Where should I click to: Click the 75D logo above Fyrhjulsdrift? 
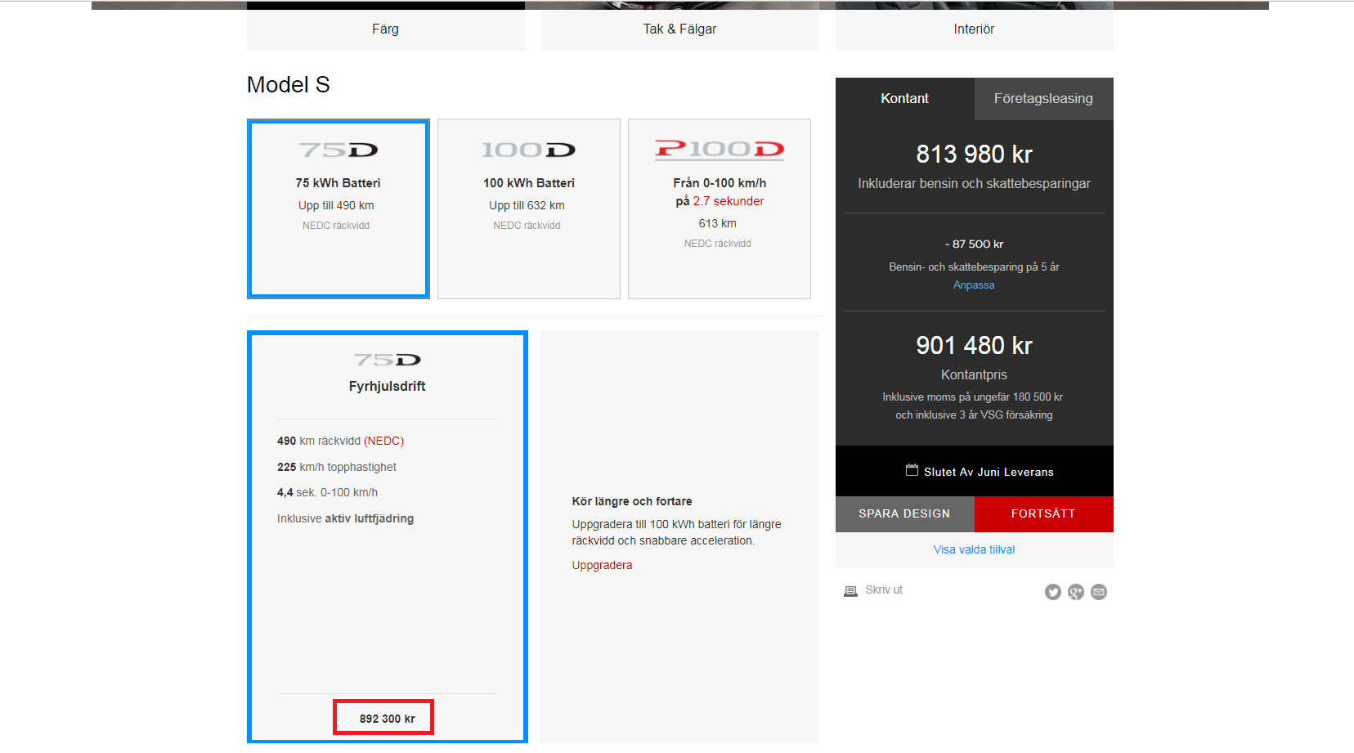[388, 360]
